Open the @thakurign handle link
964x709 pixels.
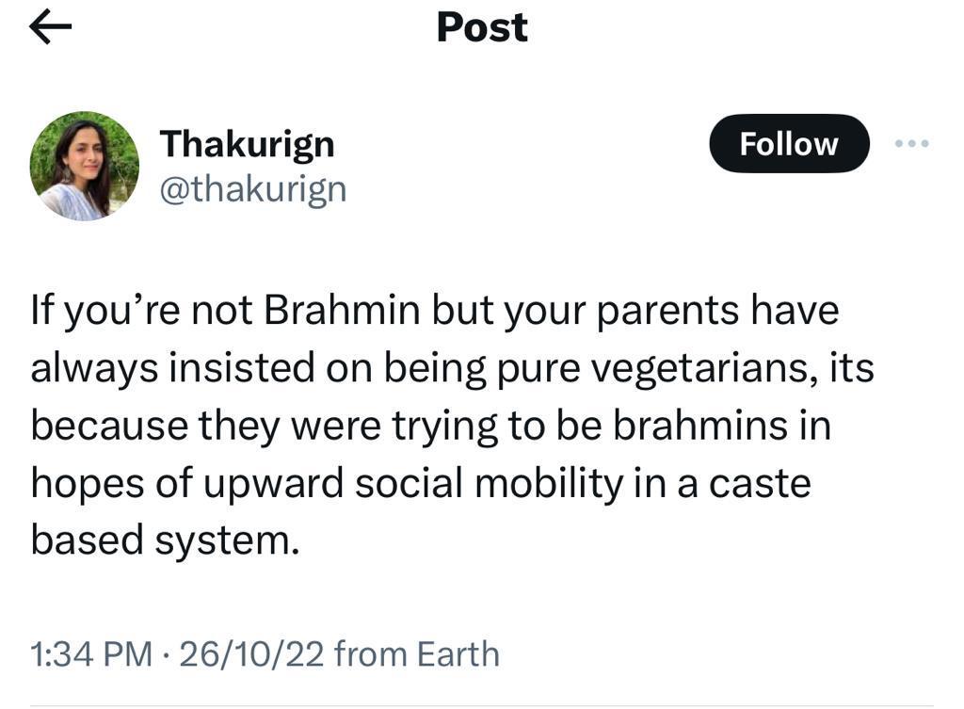click(x=253, y=189)
